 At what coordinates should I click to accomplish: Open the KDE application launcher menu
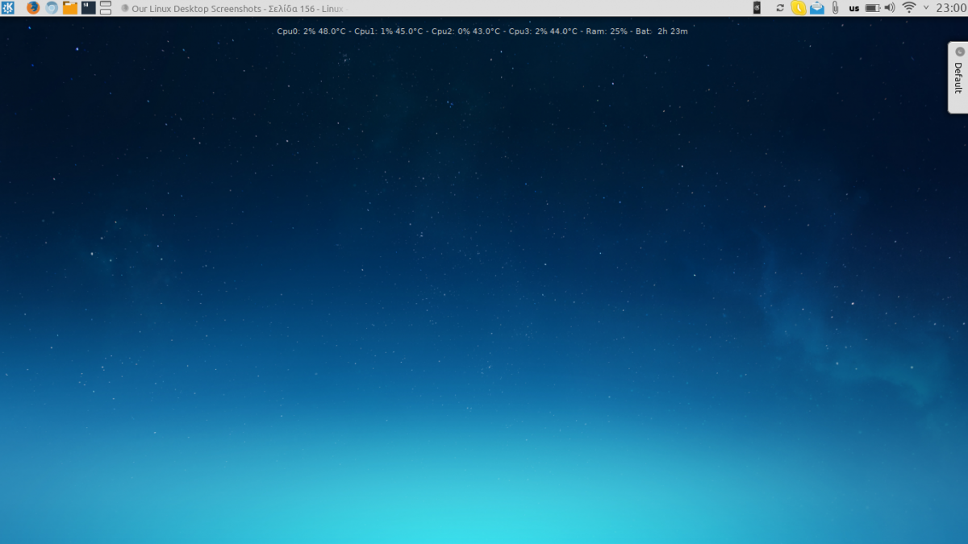[x=8, y=8]
